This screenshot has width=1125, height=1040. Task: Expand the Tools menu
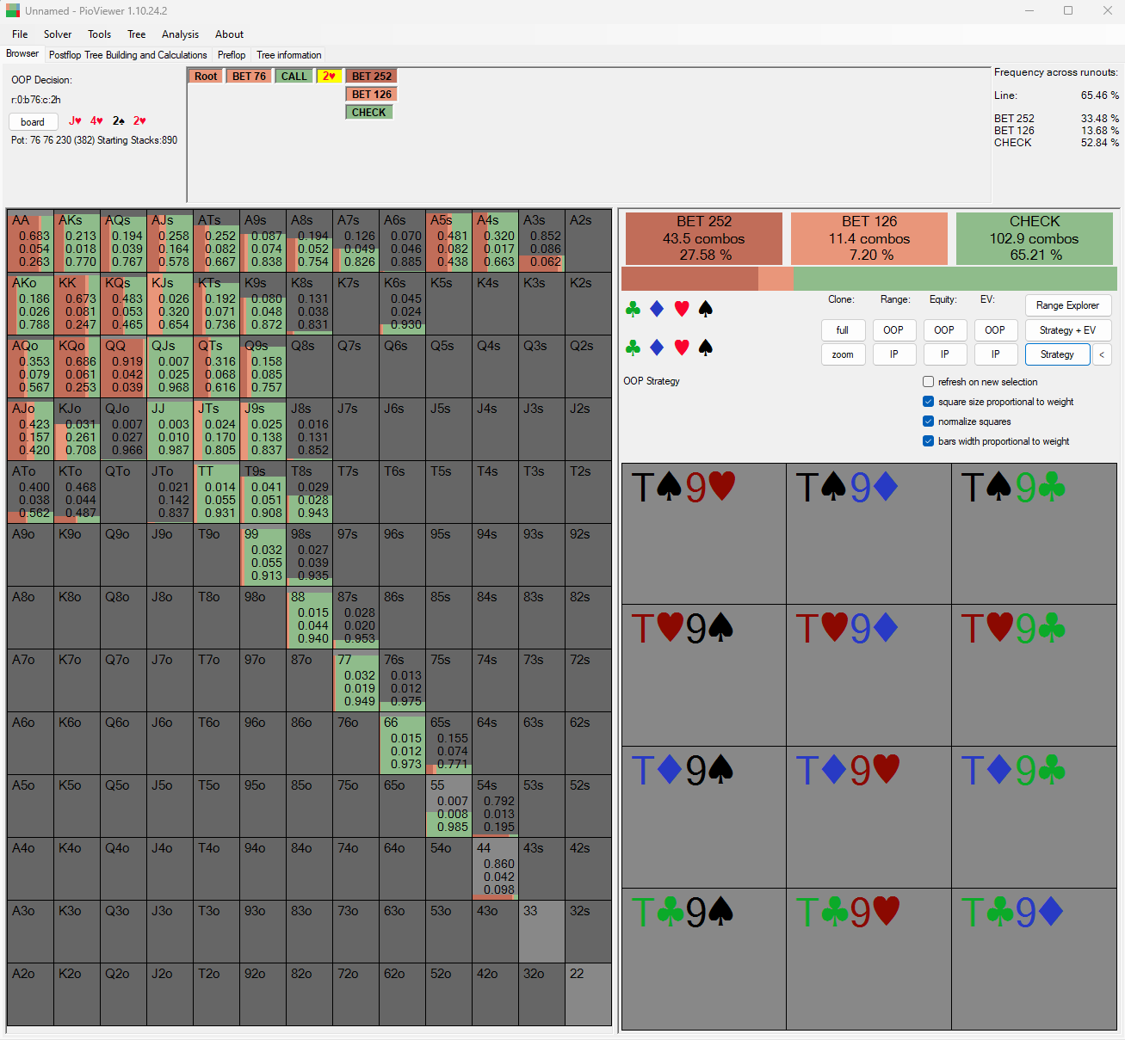(x=99, y=34)
